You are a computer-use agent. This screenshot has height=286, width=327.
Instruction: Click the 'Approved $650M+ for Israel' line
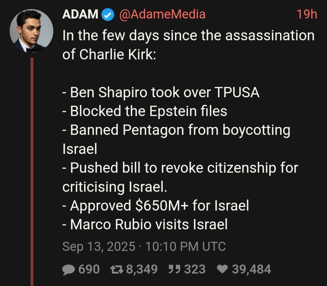coord(156,205)
